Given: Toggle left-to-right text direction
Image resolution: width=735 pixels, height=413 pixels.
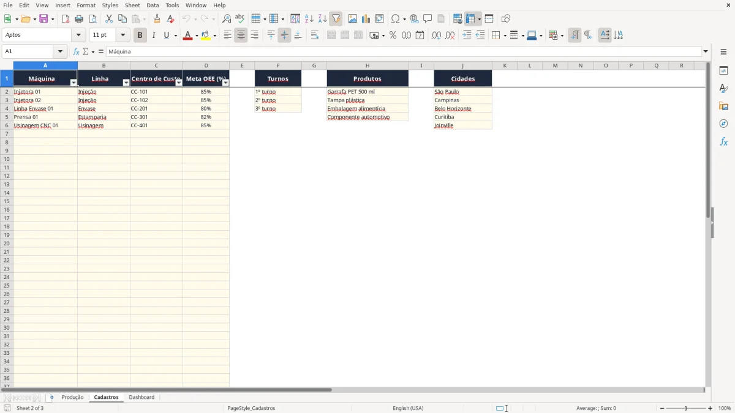Looking at the screenshot, I should (x=575, y=35).
